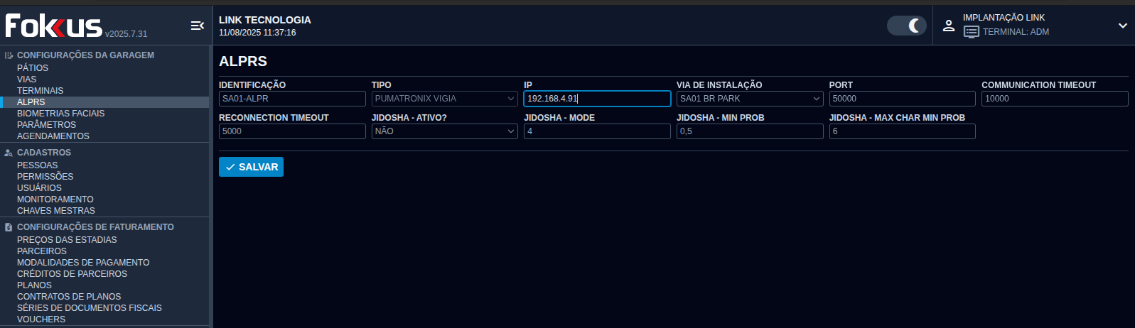Click the terminal icon beside TERMINAL: ADM

[x=971, y=32]
